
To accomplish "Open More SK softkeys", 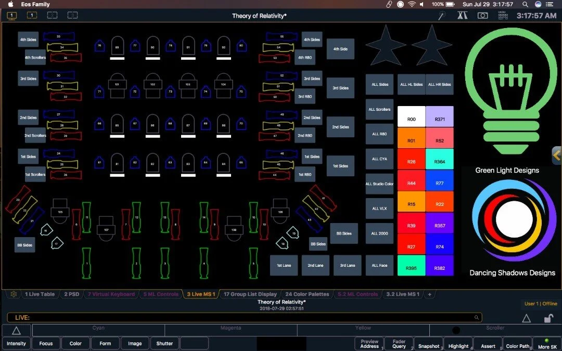I will click(x=547, y=344).
